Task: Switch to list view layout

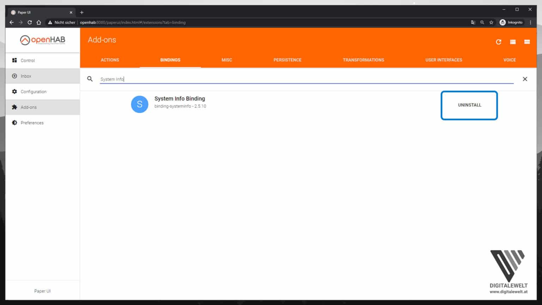Action: point(513,42)
